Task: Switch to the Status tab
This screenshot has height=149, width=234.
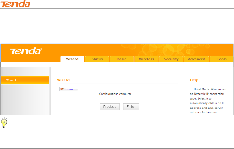Action: (x=97, y=59)
